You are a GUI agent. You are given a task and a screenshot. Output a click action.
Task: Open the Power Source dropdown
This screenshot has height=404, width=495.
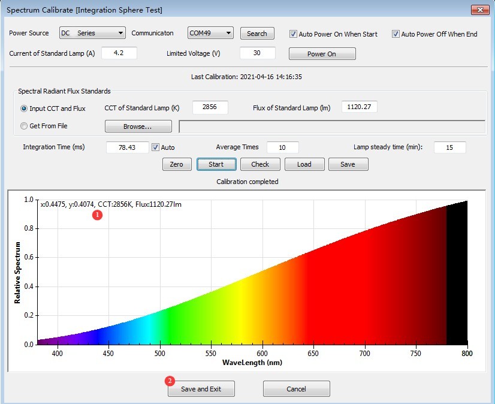pyautogui.click(x=92, y=33)
